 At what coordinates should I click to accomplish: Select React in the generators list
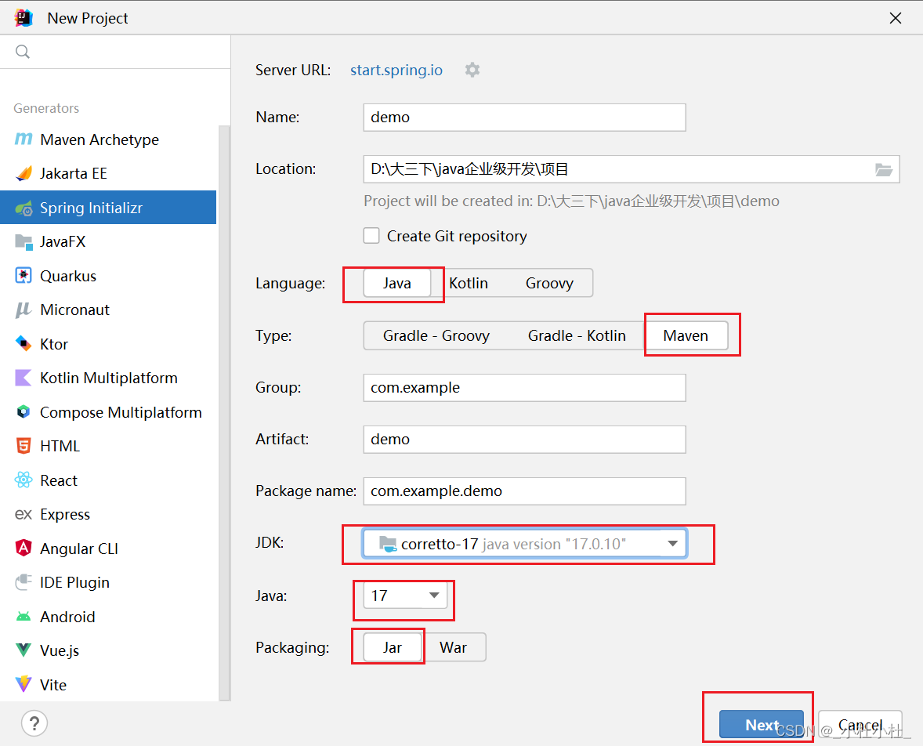pyautogui.click(x=108, y=480)
